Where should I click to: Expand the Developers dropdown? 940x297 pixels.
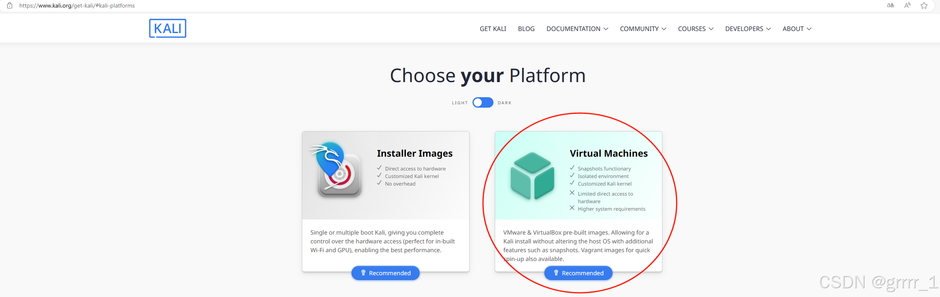point(748,29)
